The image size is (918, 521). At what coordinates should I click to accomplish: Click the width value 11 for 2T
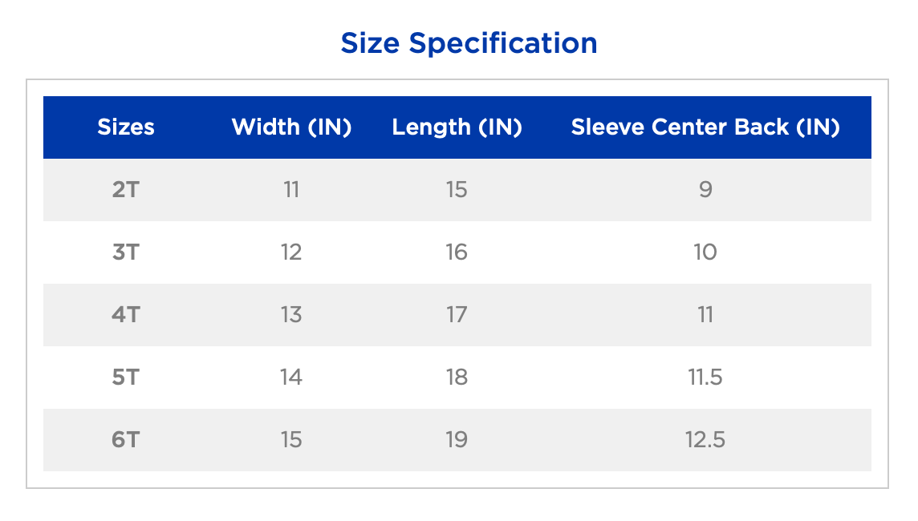291,190
